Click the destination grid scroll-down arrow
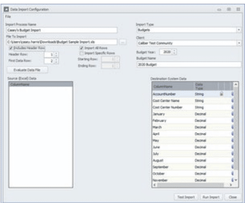This screenshot has width=245, height=203. click(236, 180)
